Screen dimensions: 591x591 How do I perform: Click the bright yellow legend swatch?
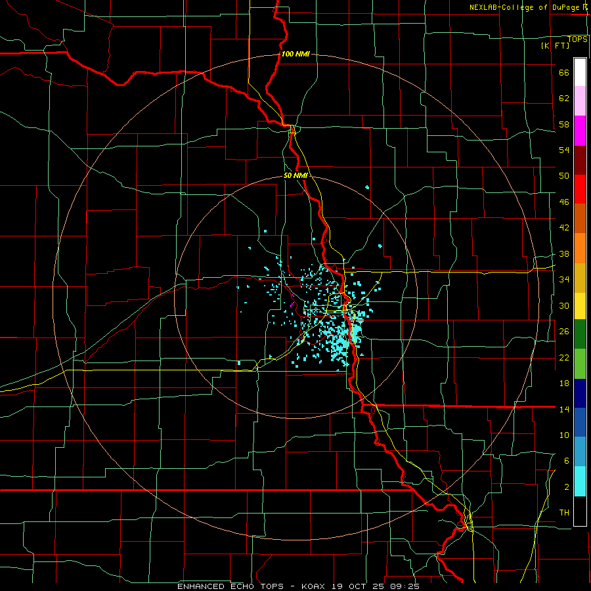(580, 306)
